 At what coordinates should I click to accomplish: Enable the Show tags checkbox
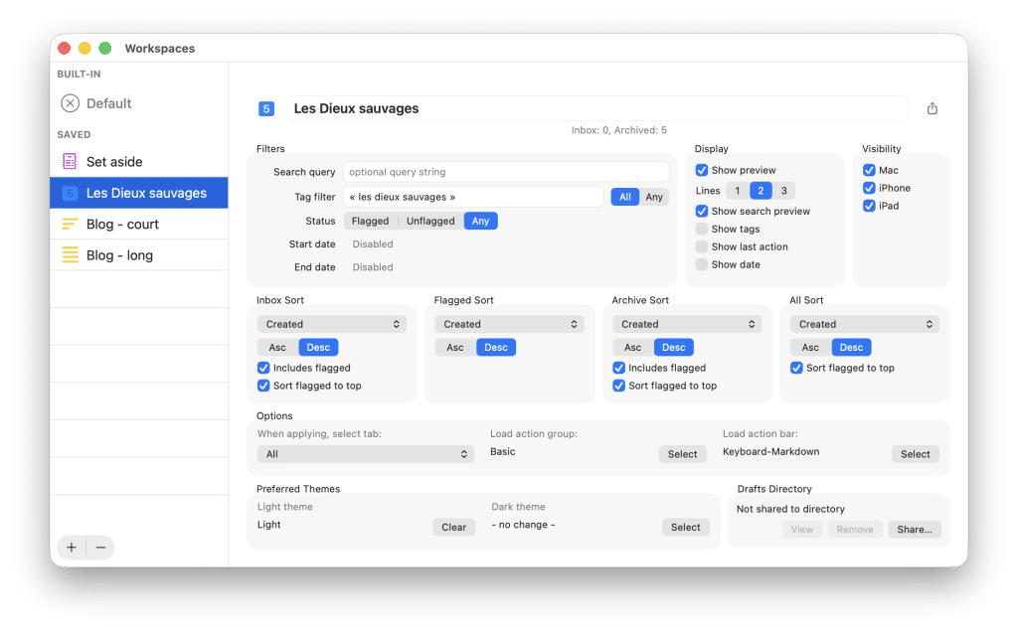[x=702, y=229]
